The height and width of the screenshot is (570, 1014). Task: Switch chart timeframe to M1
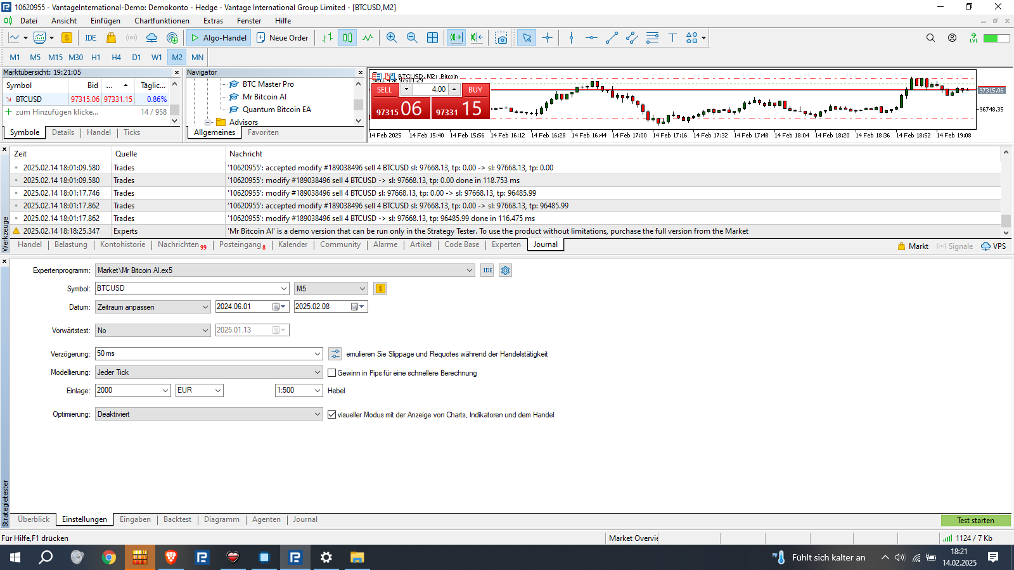point(15,57)
